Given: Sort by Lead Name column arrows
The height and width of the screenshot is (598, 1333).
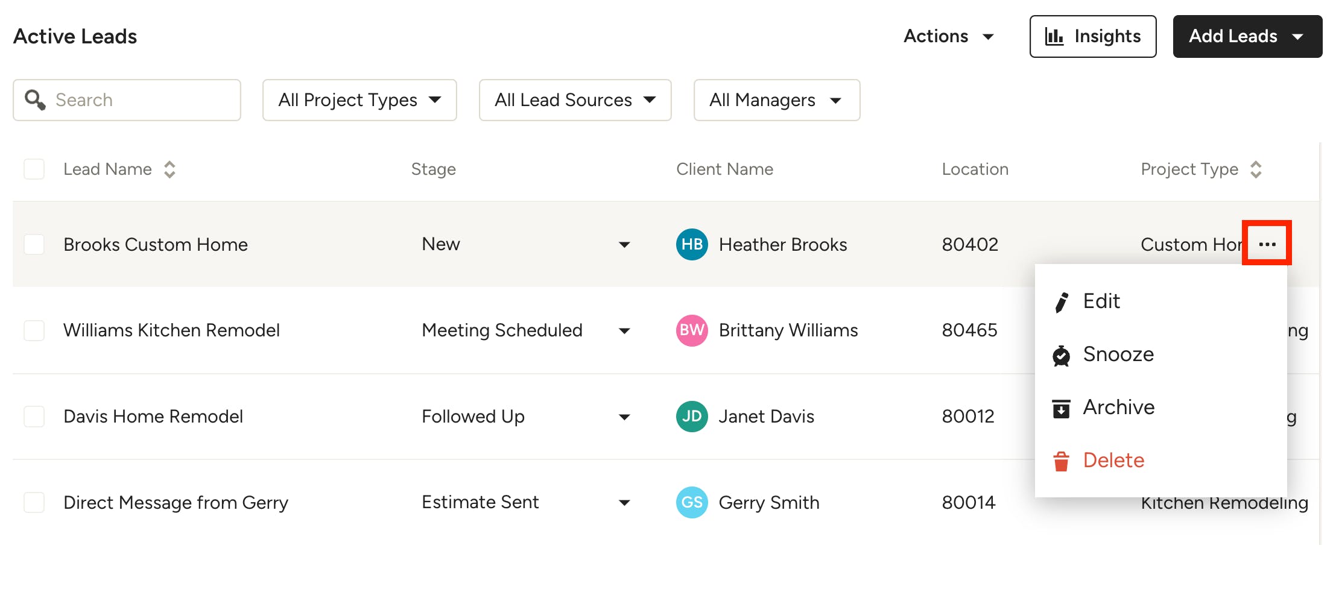Looking at the screenshot, I should tap(169, 169).
